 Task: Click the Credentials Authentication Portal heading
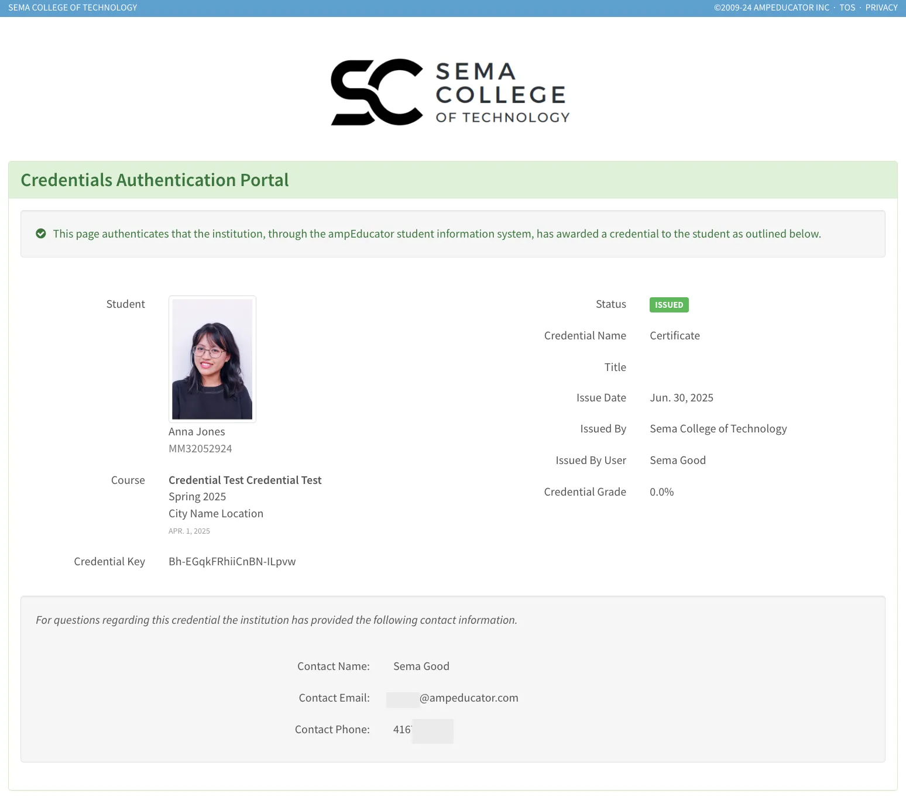click(155, 180)
